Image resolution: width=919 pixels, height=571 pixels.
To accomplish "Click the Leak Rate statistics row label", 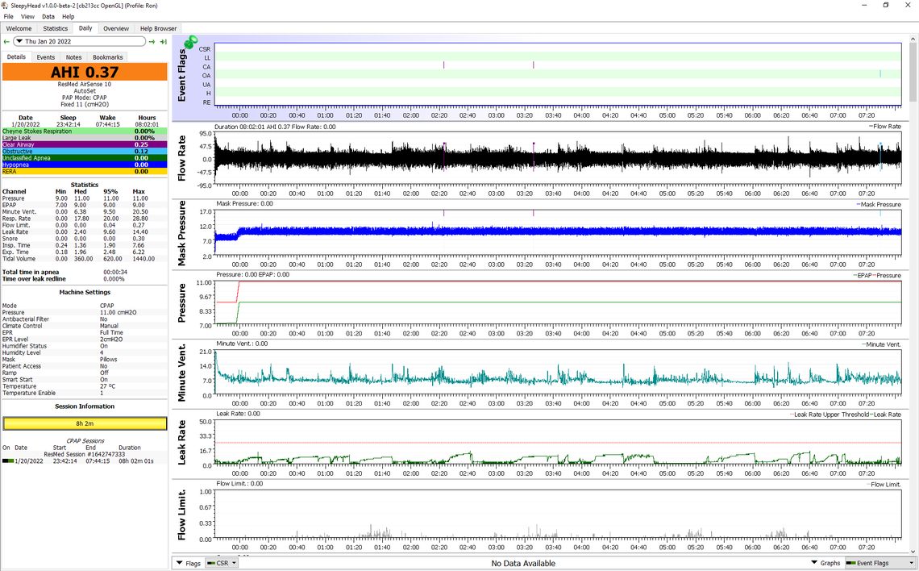I will tap(15, 232).
